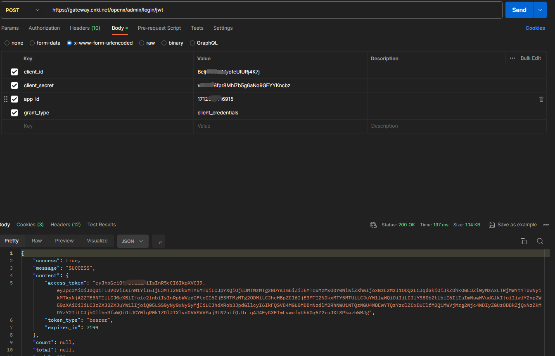Click the empty Value input field
This screenshot has width=555, height=356.
click(280, 126)
